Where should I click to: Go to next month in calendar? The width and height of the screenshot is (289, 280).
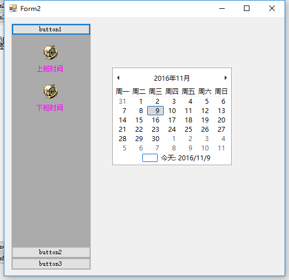[226, 78]
